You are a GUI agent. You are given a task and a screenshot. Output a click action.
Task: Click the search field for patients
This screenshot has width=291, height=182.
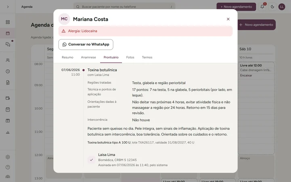124,7
